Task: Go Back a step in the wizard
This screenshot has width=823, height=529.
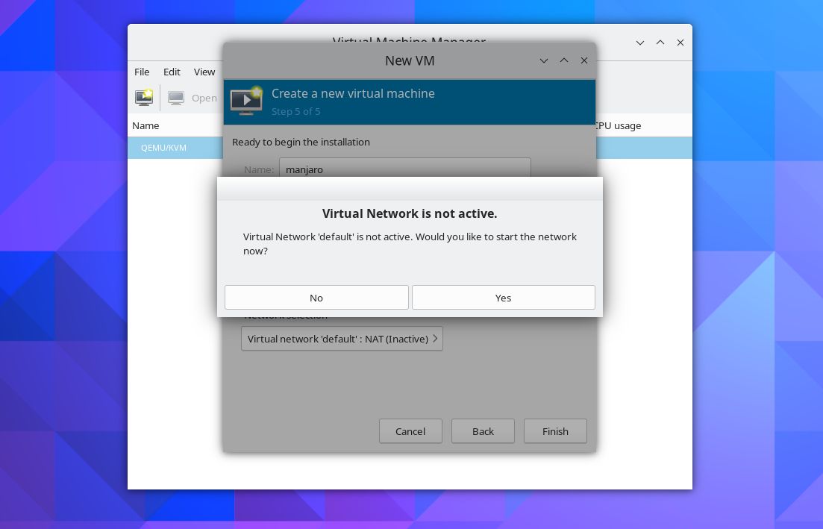Action: pyautogui.click(x=483, y=431)
